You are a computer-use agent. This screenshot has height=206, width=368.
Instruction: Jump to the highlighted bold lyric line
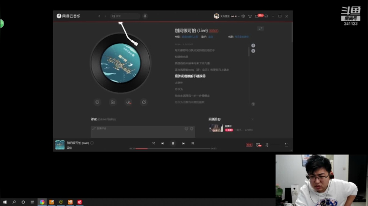(x=190, y=76)
